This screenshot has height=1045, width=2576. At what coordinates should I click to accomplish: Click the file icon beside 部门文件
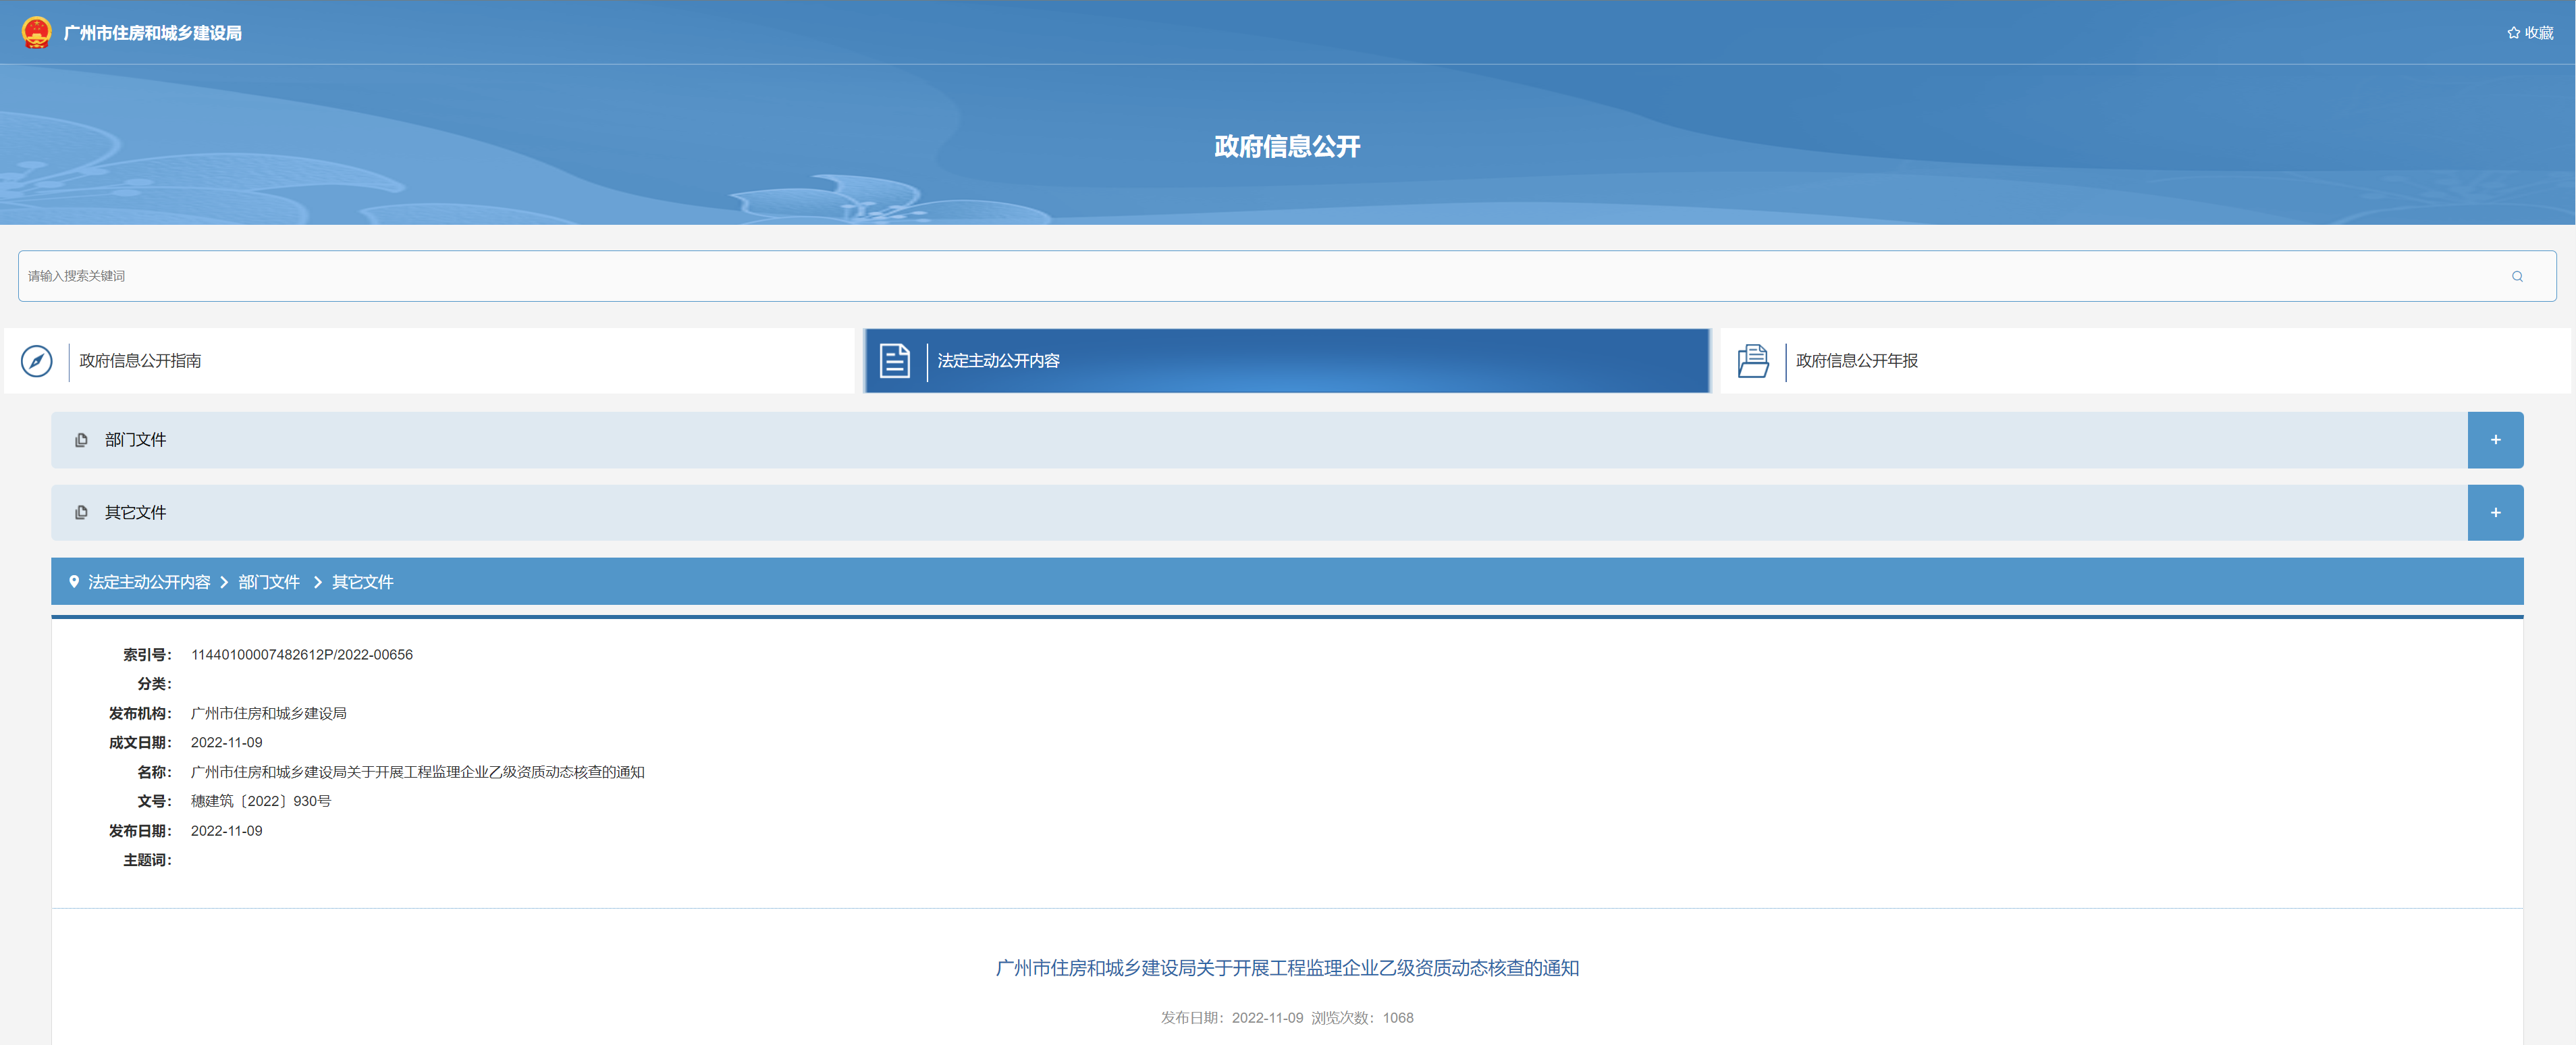(x=81, y=440)
